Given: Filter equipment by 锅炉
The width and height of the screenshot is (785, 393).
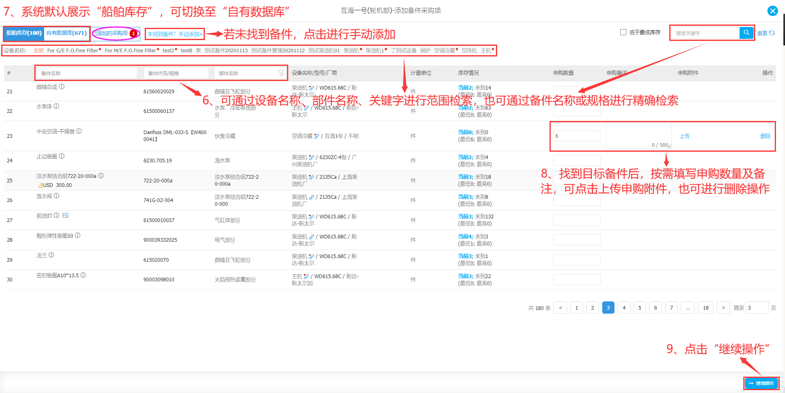Looking at the screenshot, I should [425, 51].
